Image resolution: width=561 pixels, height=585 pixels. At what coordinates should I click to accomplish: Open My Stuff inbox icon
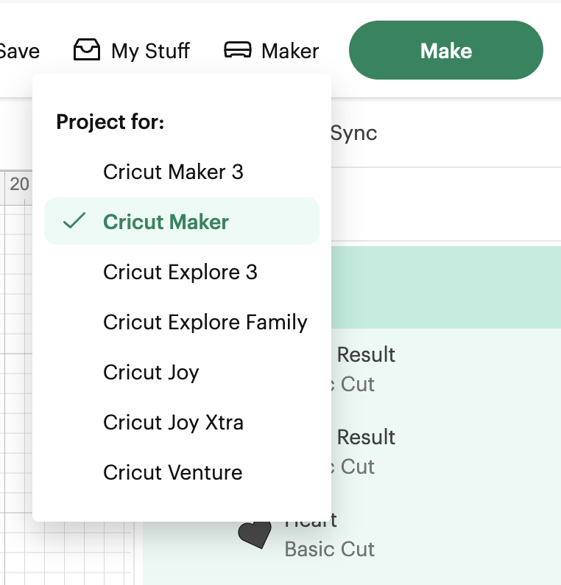click(86, 49)
